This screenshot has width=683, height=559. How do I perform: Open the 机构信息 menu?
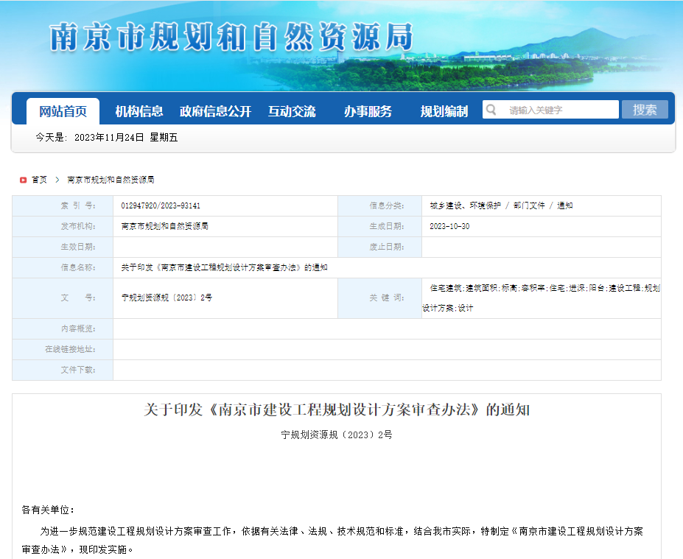tap(139, 111)
